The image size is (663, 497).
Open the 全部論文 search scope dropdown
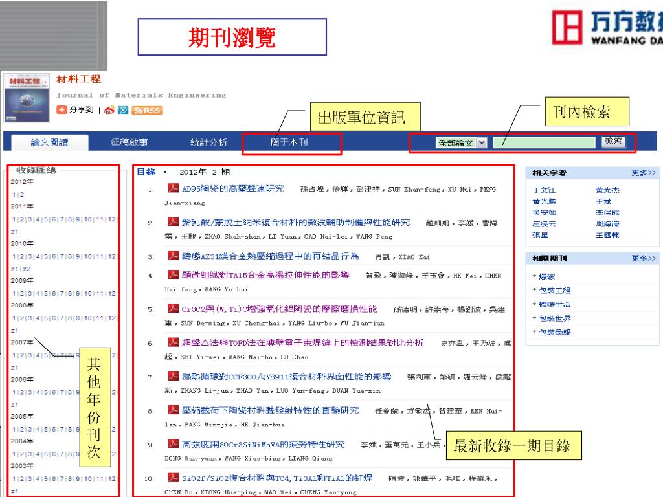click(461, 143)
